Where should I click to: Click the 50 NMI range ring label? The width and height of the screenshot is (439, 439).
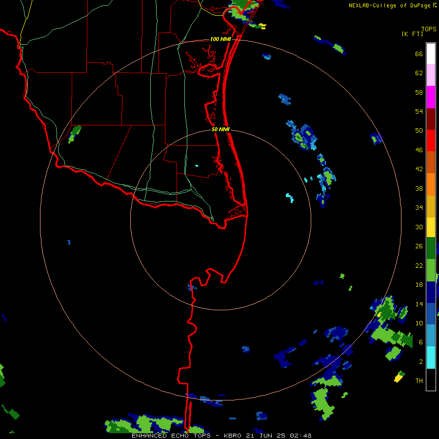(220, 129)
